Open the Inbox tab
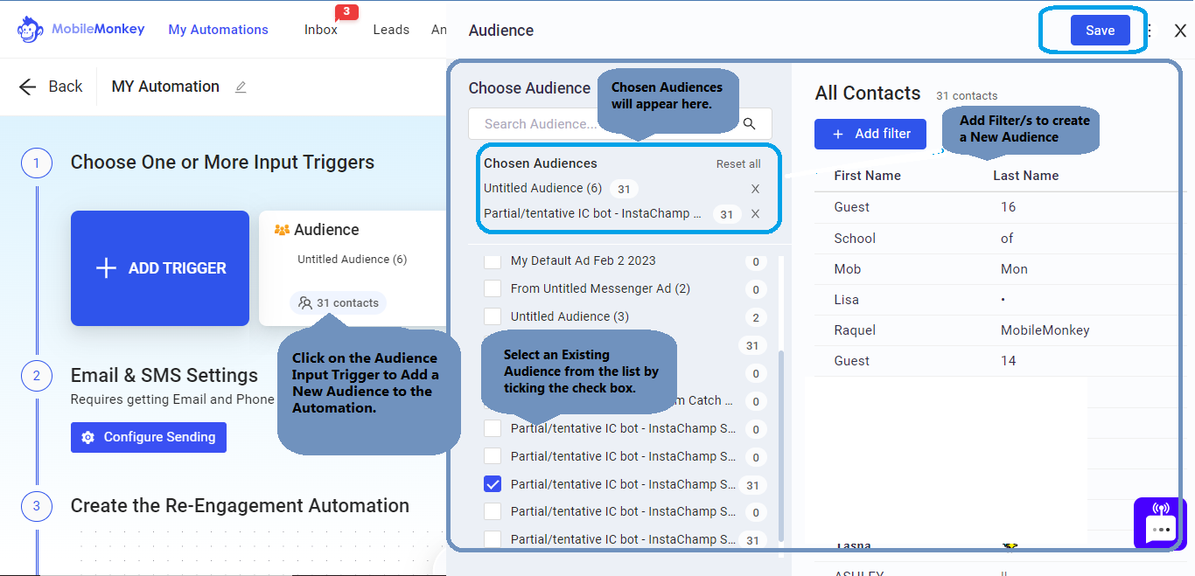This screenshot has width=1195, height=576. 320,30
